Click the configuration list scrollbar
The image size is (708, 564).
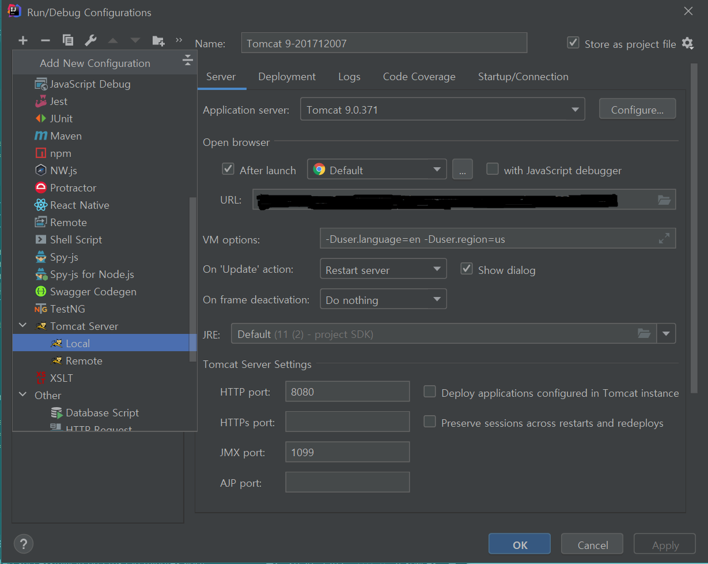point(193,280)
